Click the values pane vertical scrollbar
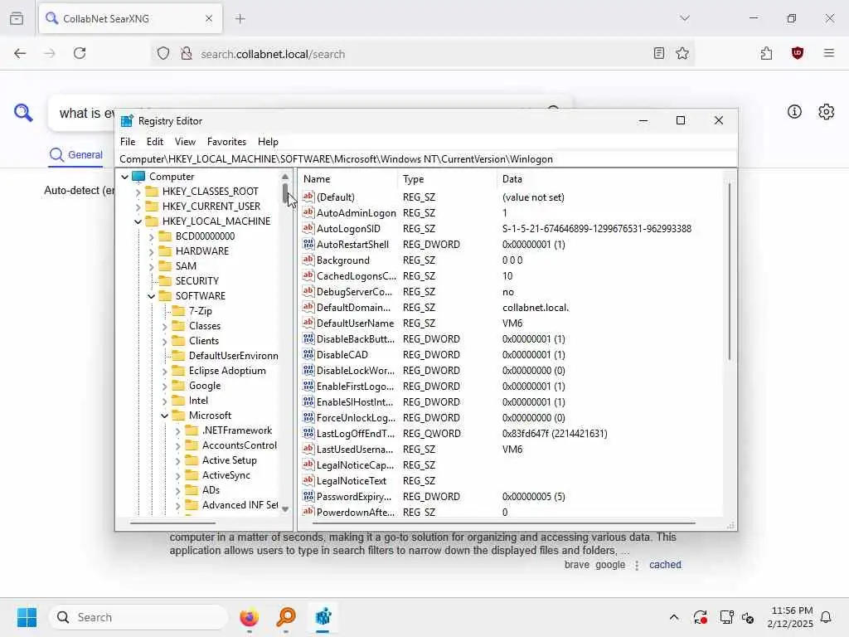Viewport: 849px width, 637px height. (x=730, y=271)
